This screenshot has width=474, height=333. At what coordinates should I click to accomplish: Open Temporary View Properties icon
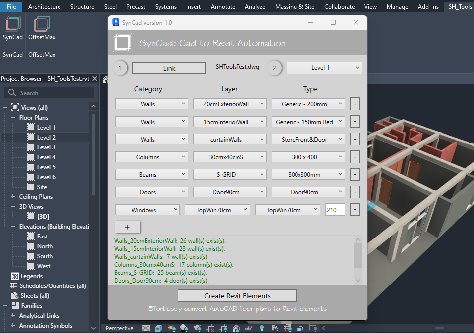(x=275, y=328)
